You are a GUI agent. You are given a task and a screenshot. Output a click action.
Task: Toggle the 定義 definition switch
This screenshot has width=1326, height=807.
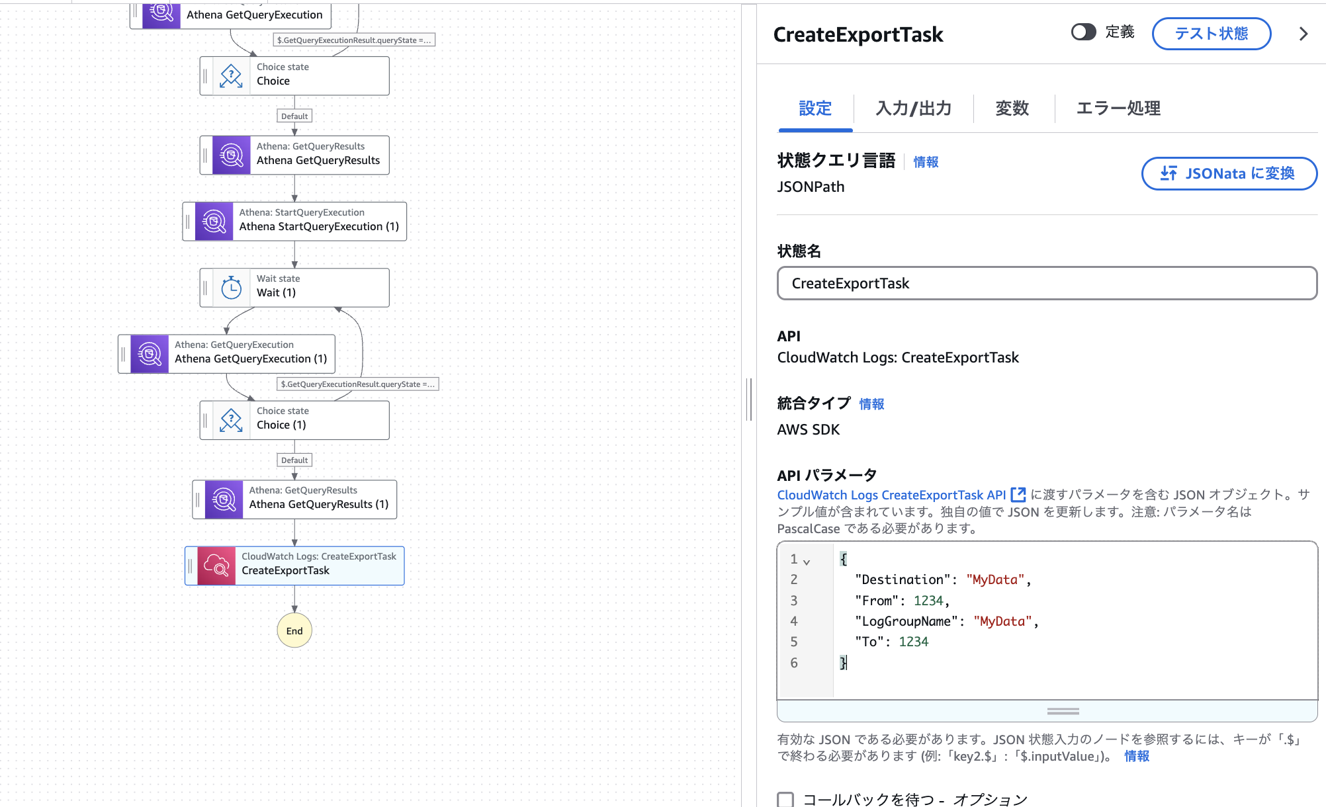point(1083,32)
